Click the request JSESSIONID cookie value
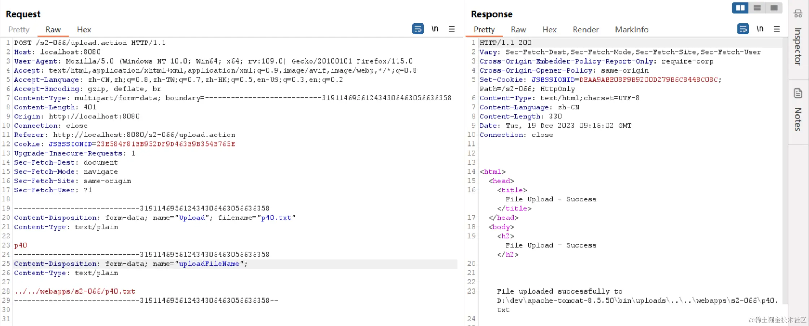Image resolution: width=809 pixels, height=326 pixels. pos(165,144)
